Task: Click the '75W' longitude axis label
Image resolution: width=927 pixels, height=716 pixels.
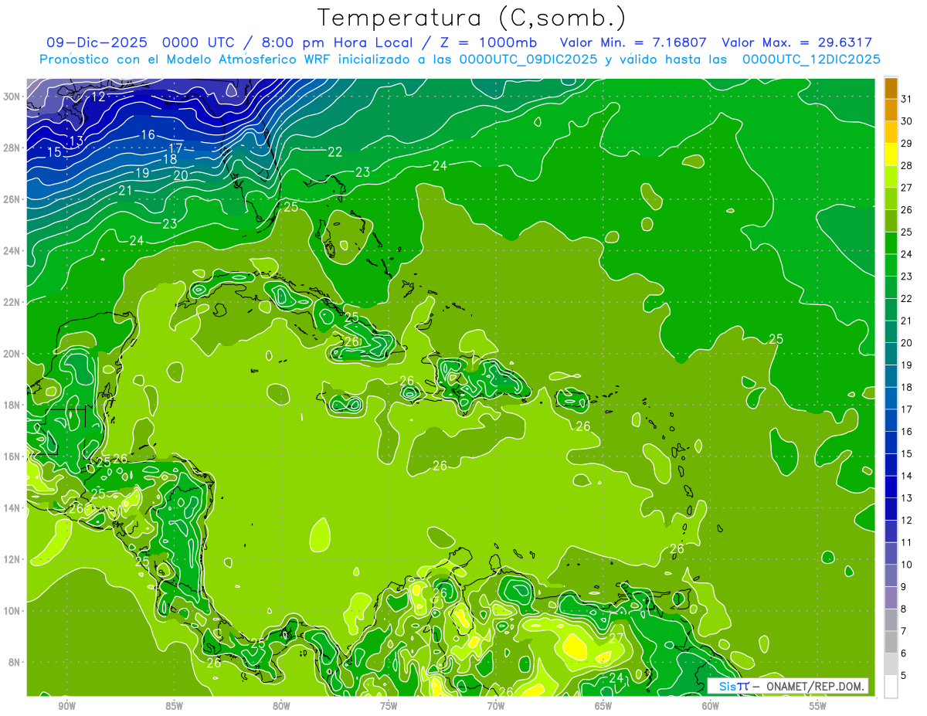Action: click(x=389, y=706)
